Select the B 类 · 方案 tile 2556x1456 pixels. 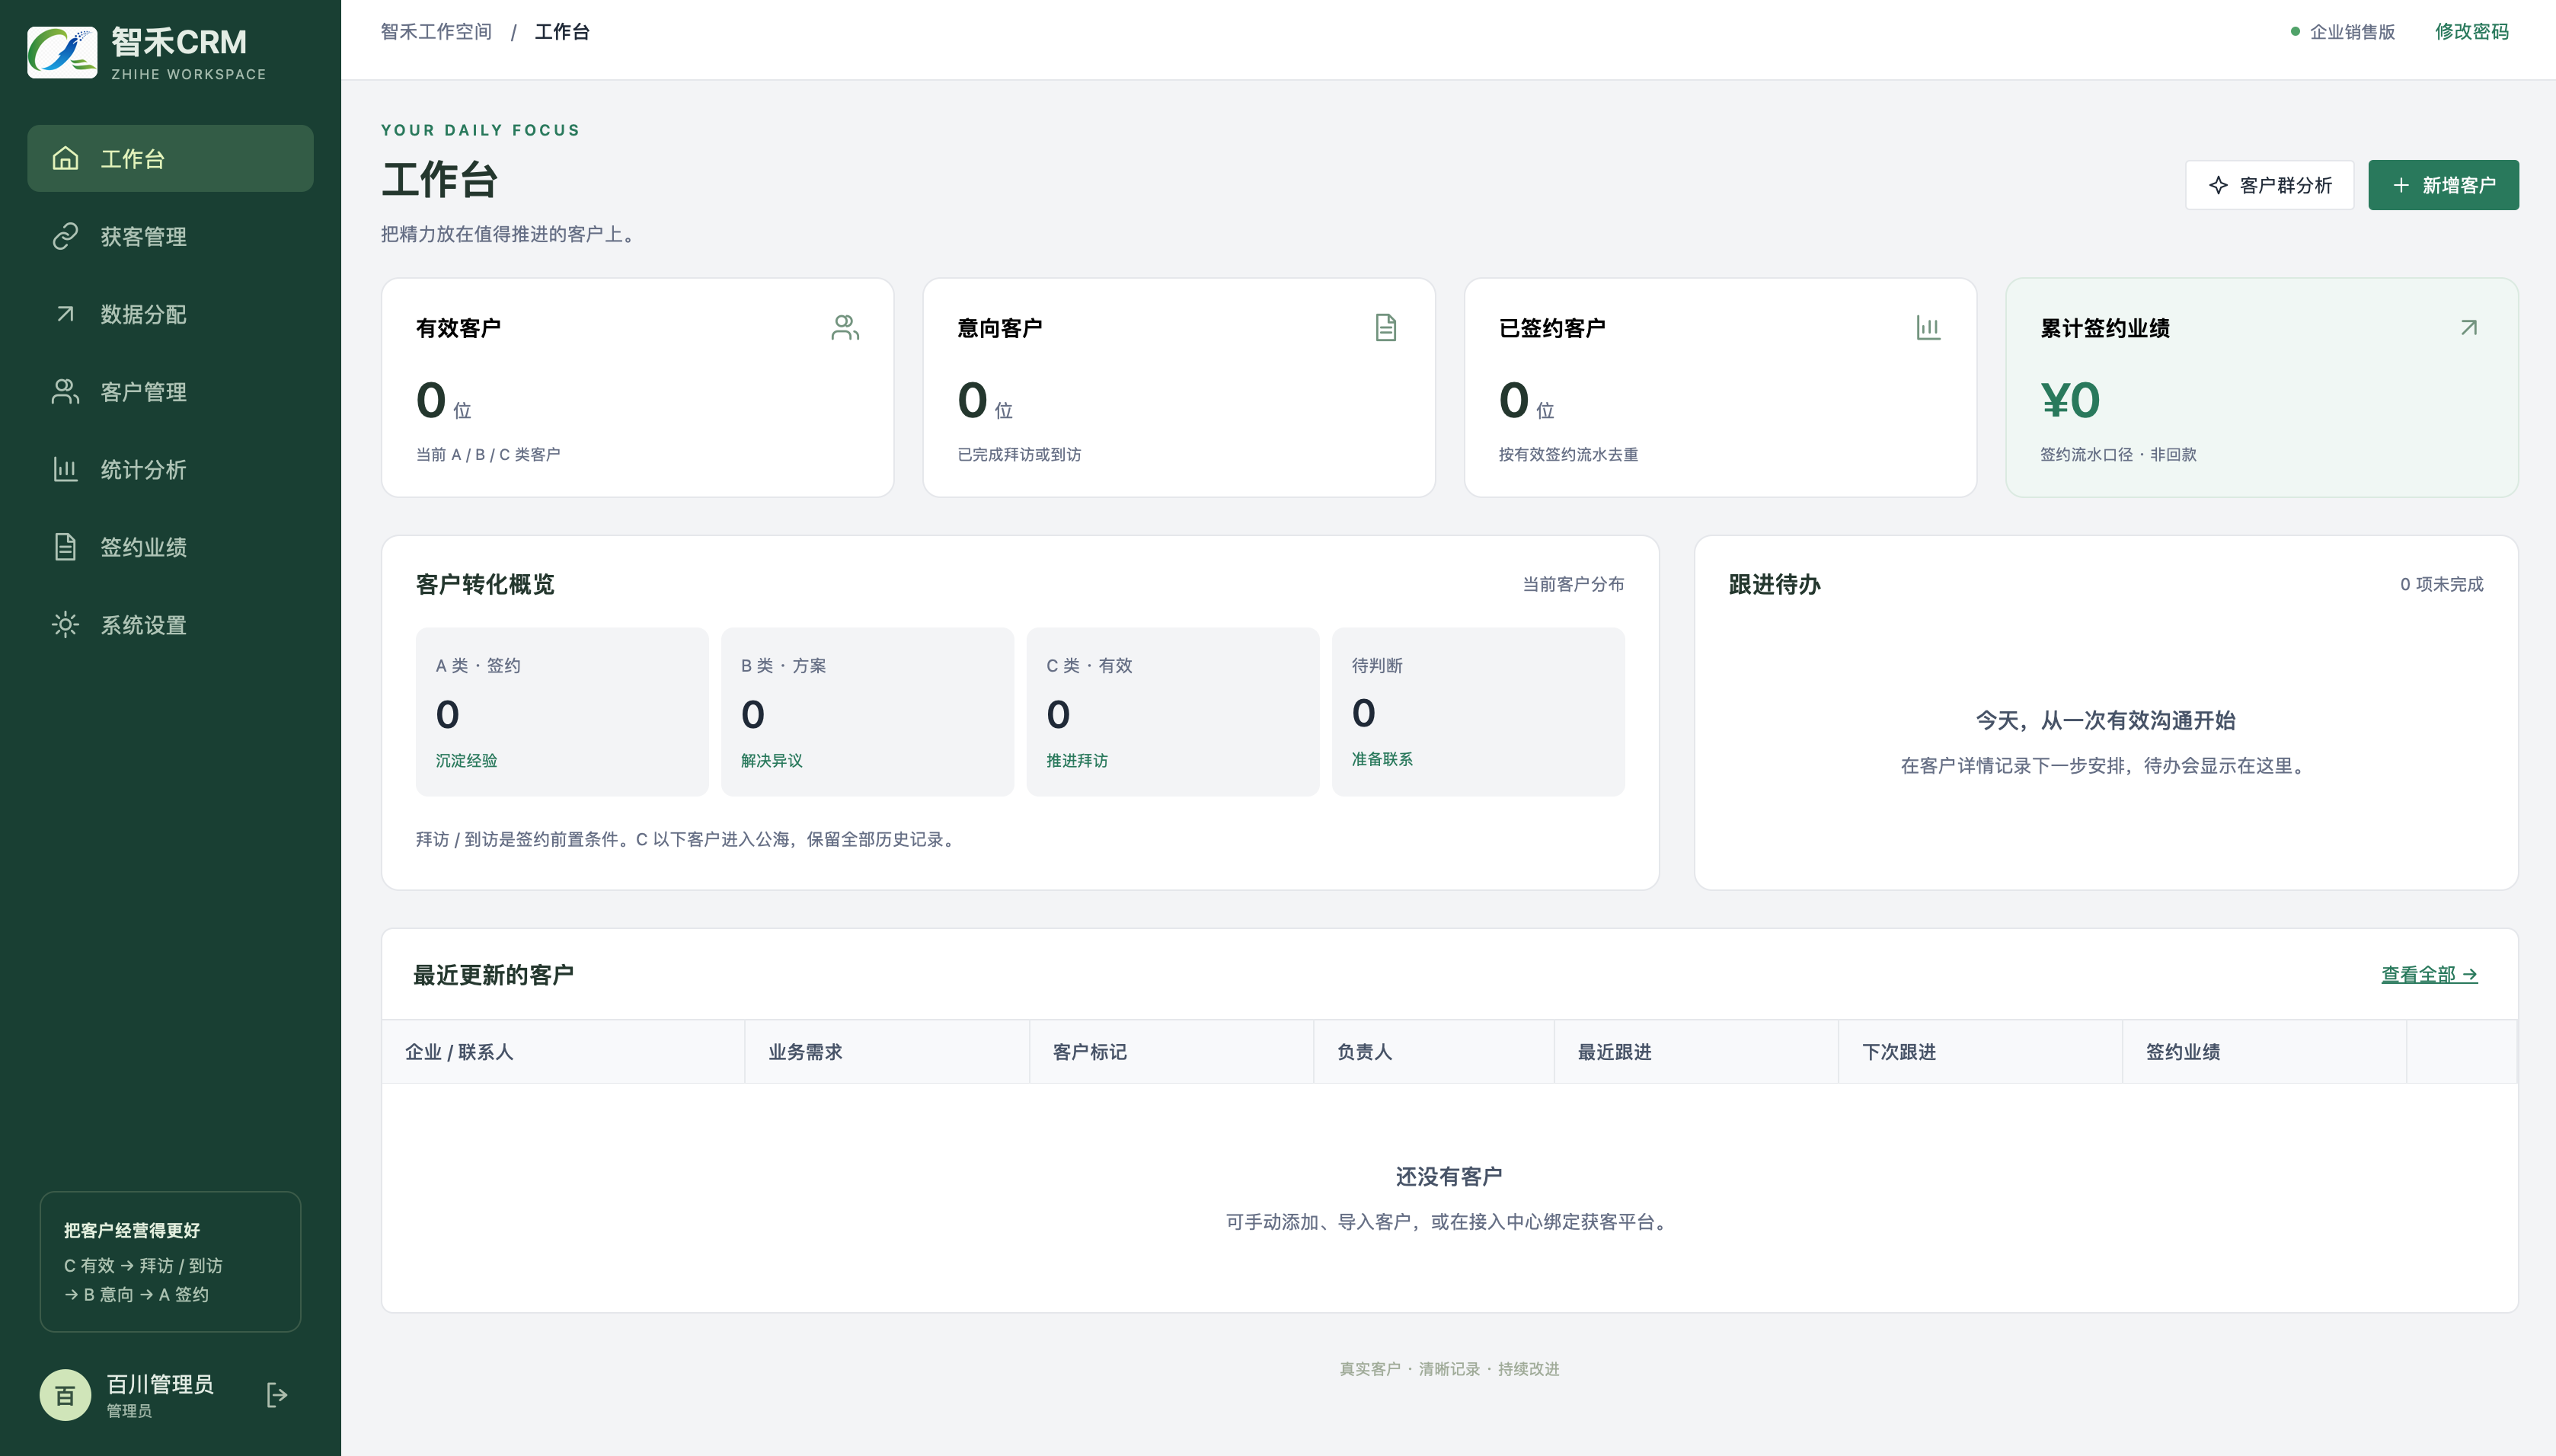pos(867,712)
